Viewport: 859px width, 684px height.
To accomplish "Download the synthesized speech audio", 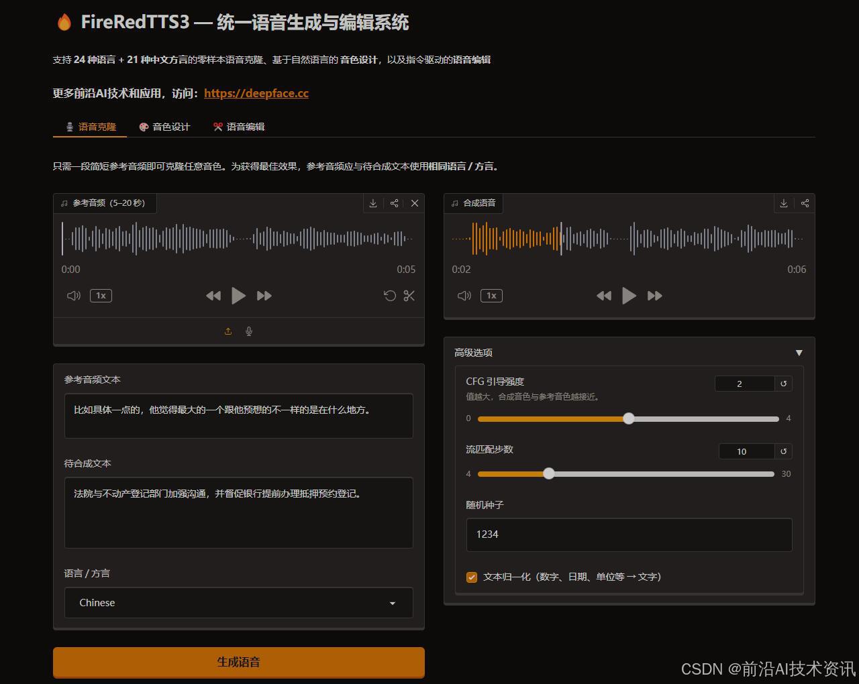I will [x=784, y=203].
